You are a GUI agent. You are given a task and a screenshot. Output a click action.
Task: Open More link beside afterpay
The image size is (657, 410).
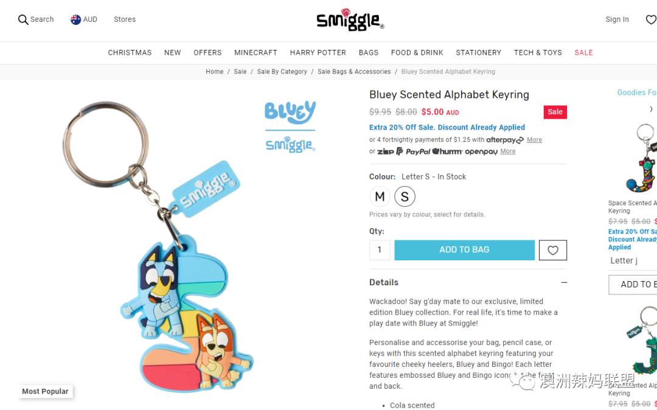(534, 140)
